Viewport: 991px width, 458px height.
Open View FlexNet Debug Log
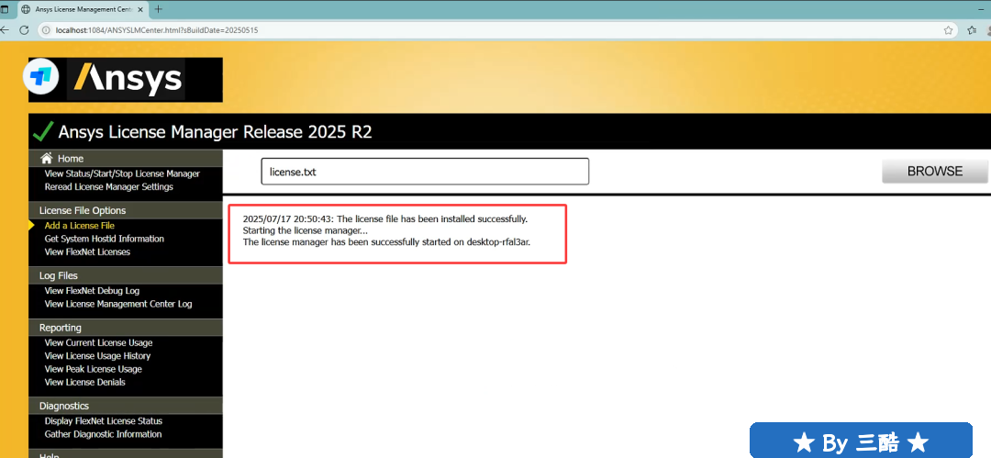pos(93,290)
